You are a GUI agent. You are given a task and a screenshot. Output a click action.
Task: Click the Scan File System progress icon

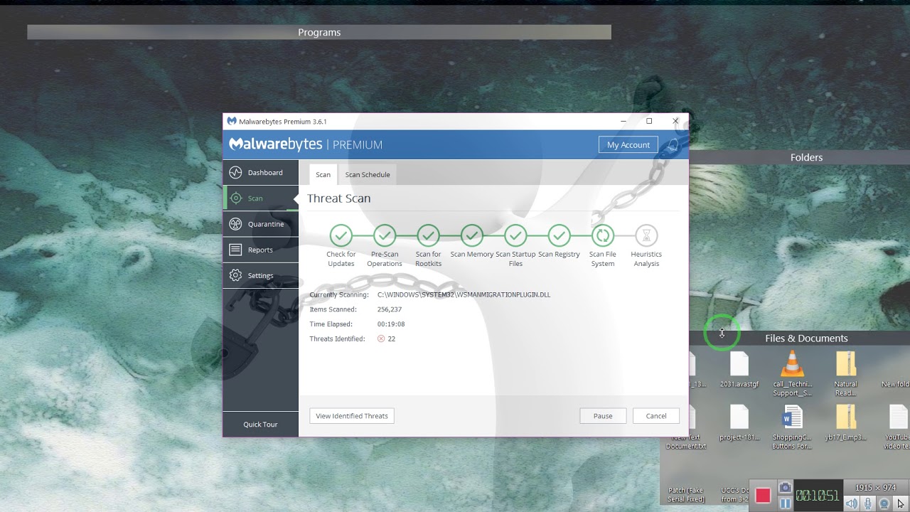coord(603,235)
